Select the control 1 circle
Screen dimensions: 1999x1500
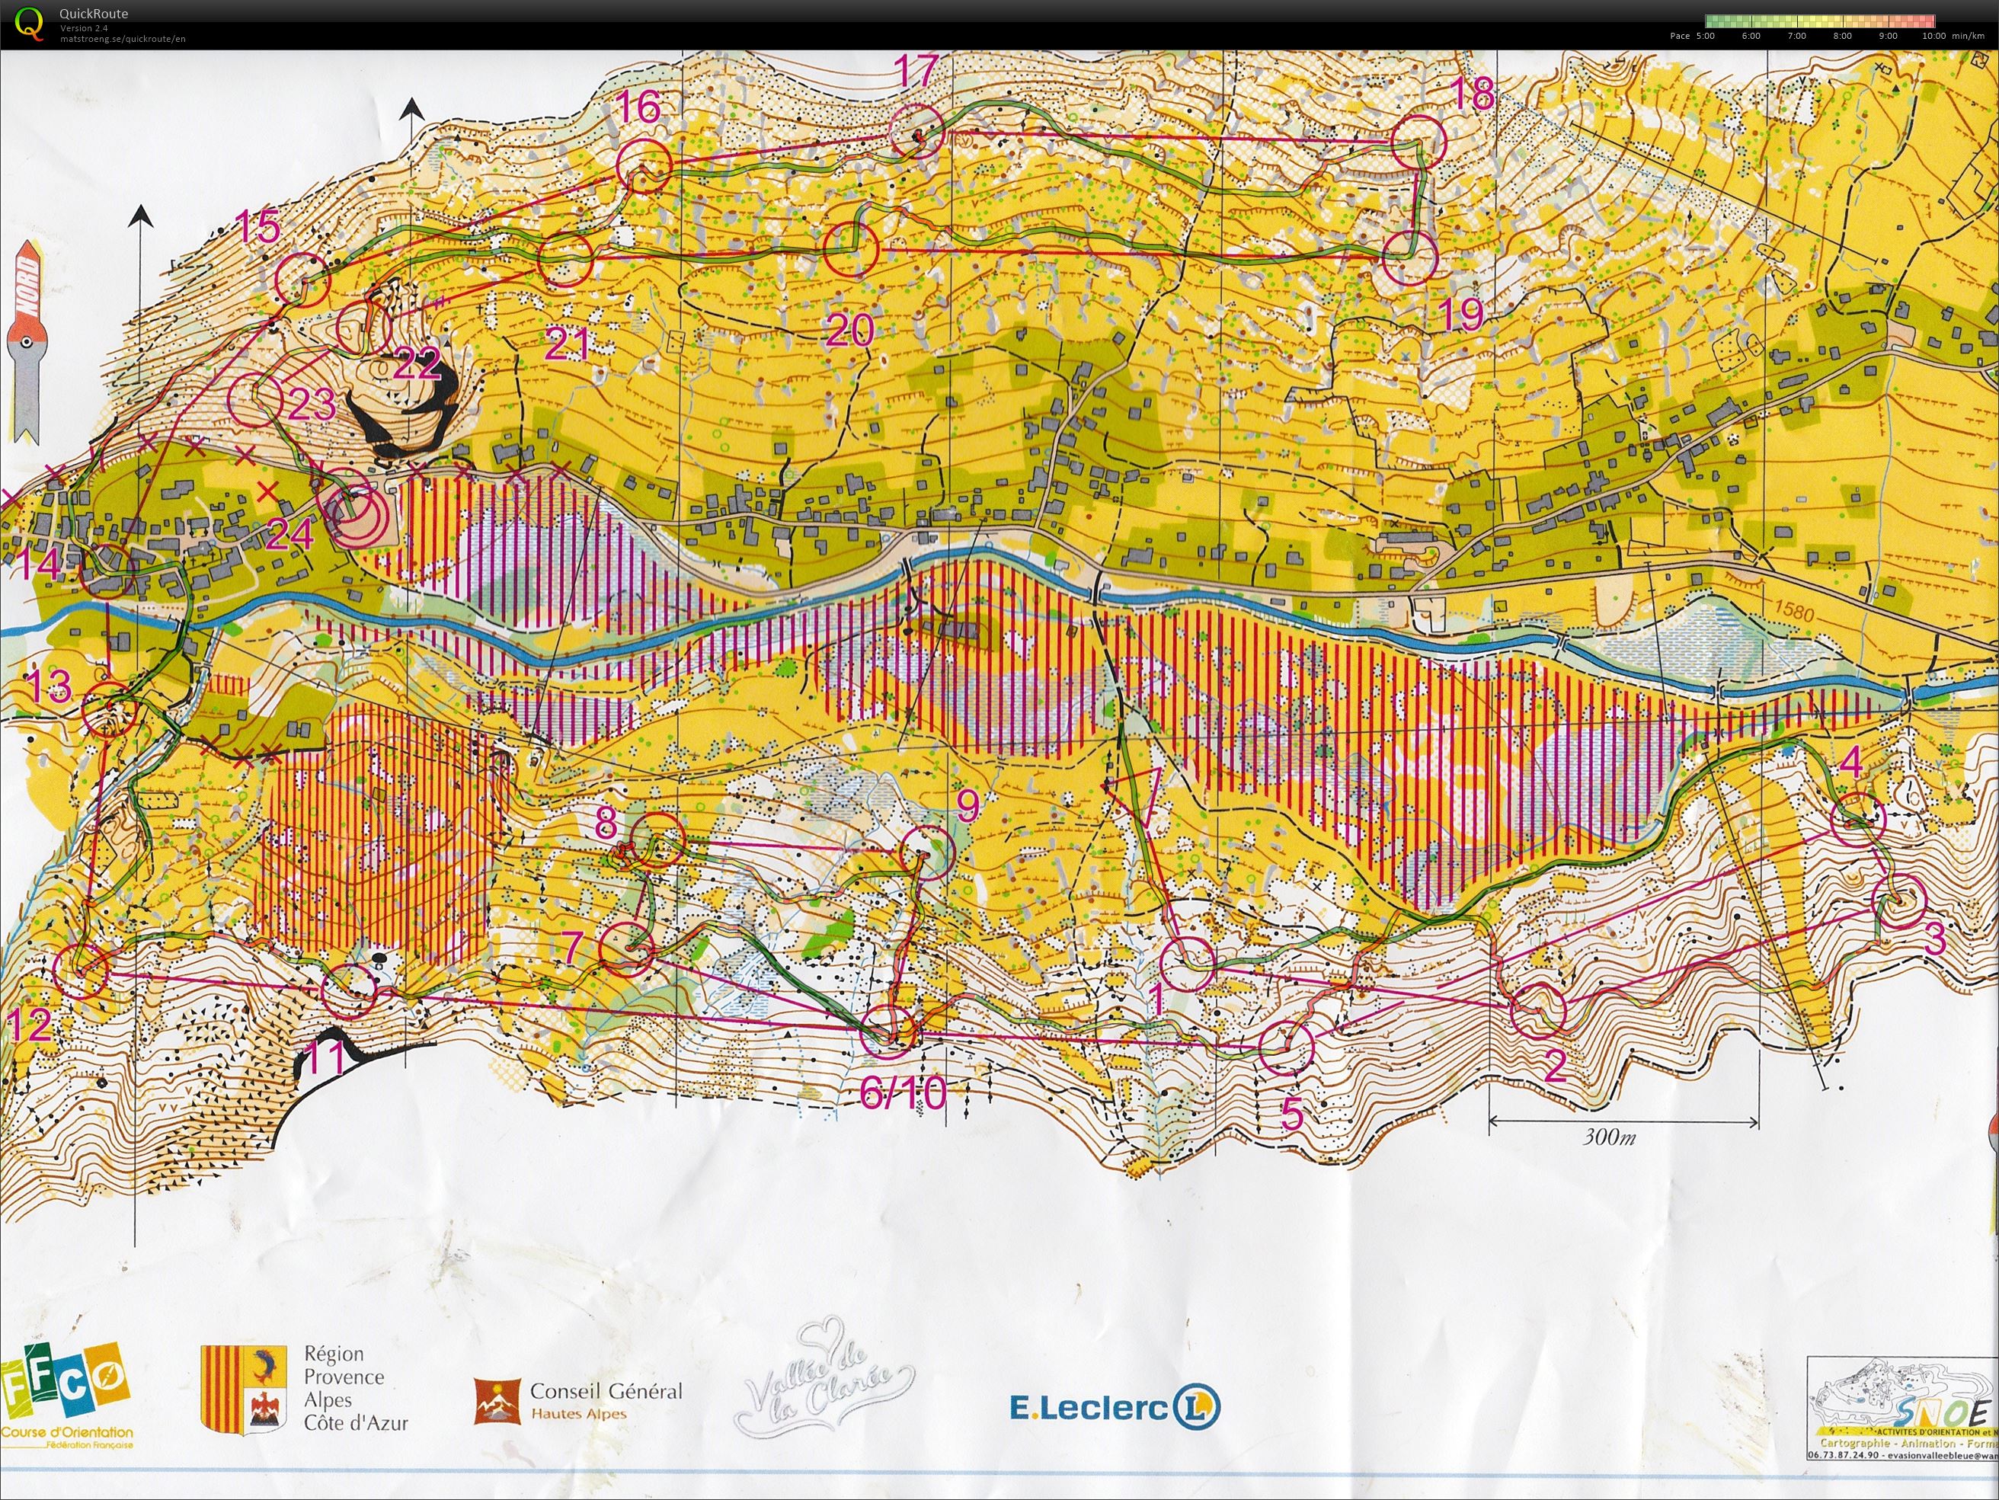(1187, 964)
